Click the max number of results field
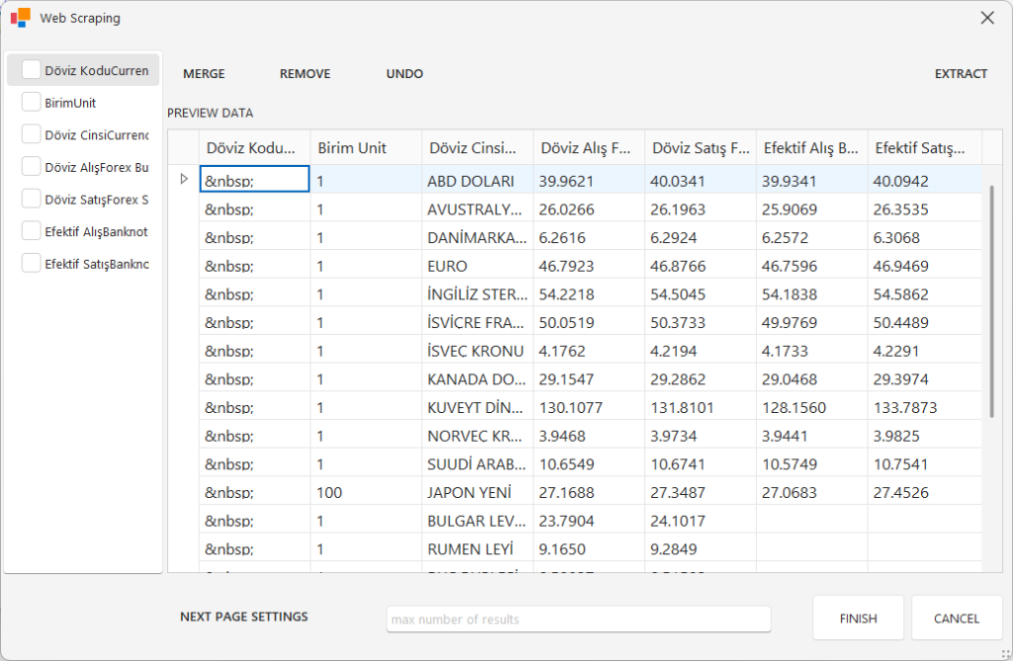Screen dimensions: 1013x661 point(578,620)
